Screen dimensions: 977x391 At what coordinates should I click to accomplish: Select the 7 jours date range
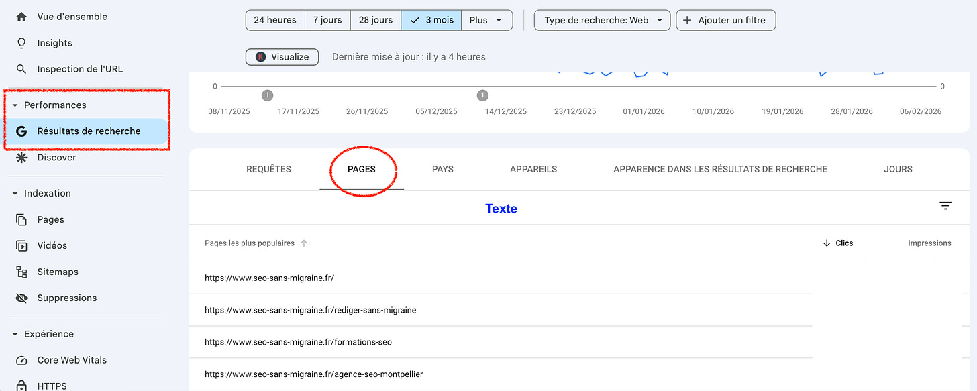point(327,20)
